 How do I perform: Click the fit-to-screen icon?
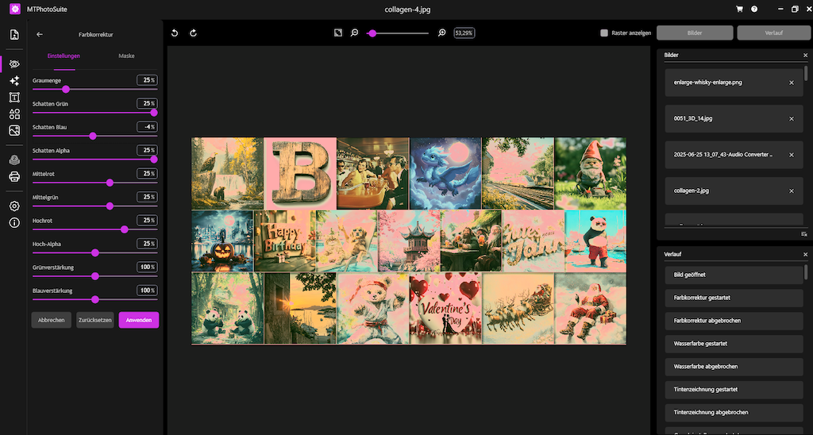click(x=337, y=33)
